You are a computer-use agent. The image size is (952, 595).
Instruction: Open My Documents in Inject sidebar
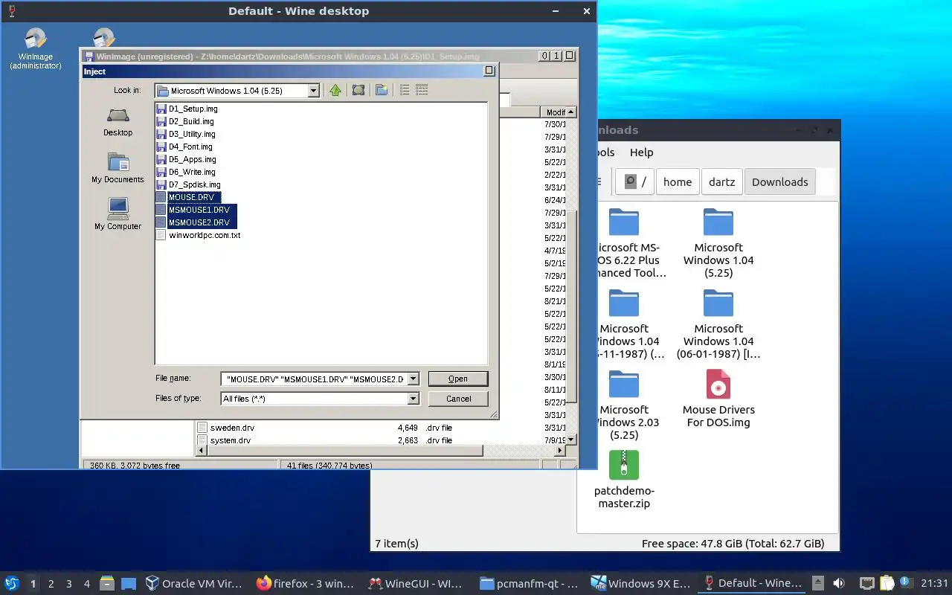click(118, 169)
